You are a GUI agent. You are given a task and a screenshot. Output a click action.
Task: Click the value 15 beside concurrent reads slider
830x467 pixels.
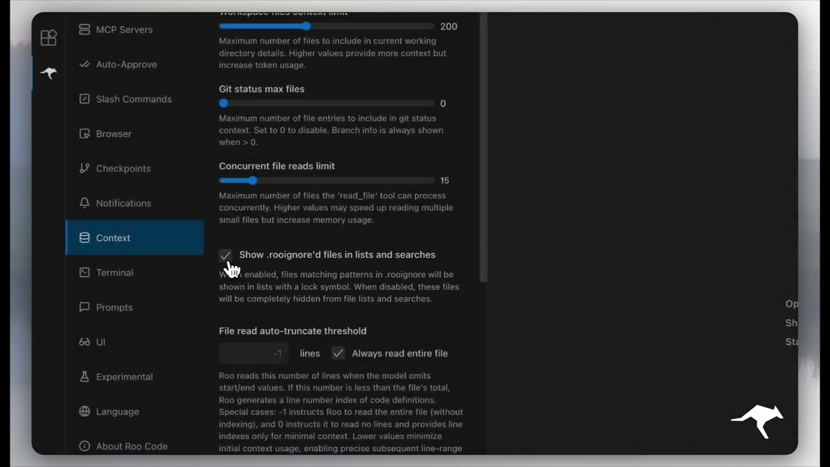click(x=445, y=181)
